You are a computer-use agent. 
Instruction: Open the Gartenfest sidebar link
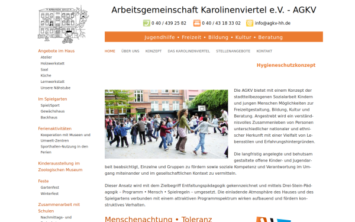[50, 188]
